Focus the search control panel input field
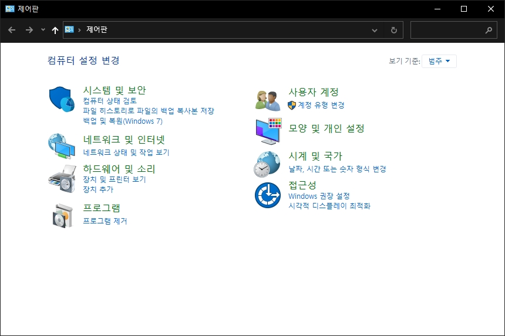This screenshot has width=505, height=336. coord(453,30)
